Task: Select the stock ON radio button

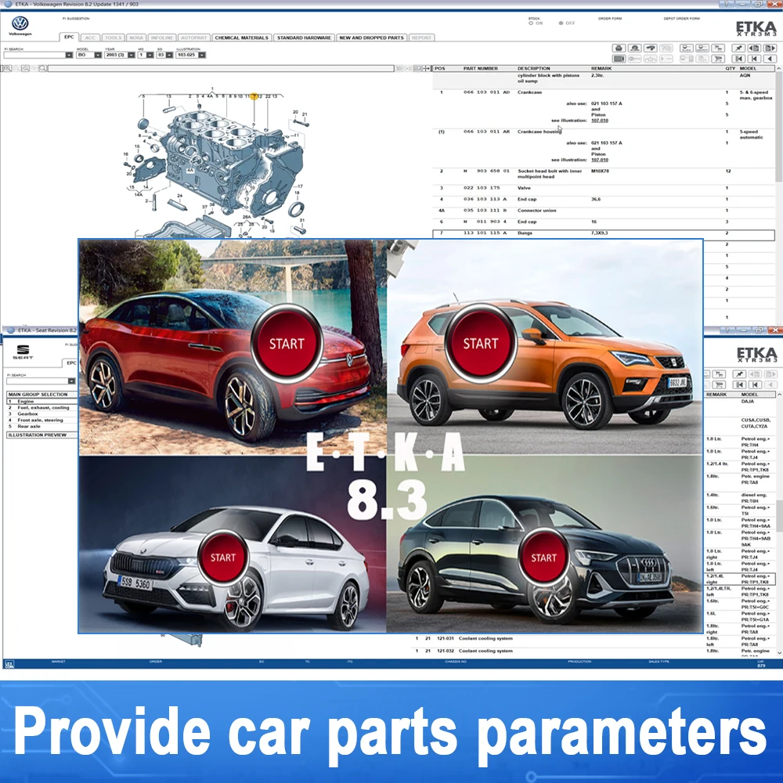Action: [x=531, y=23]
